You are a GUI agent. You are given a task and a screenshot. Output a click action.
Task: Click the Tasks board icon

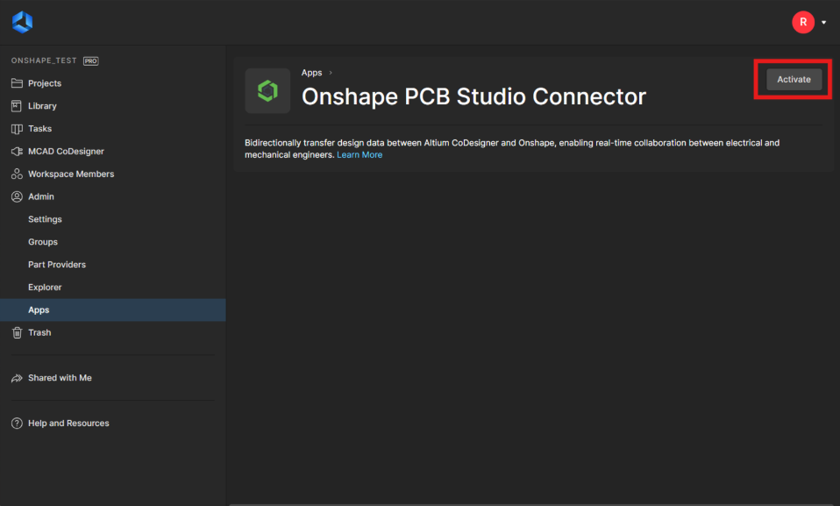click(x=18, y=129)
